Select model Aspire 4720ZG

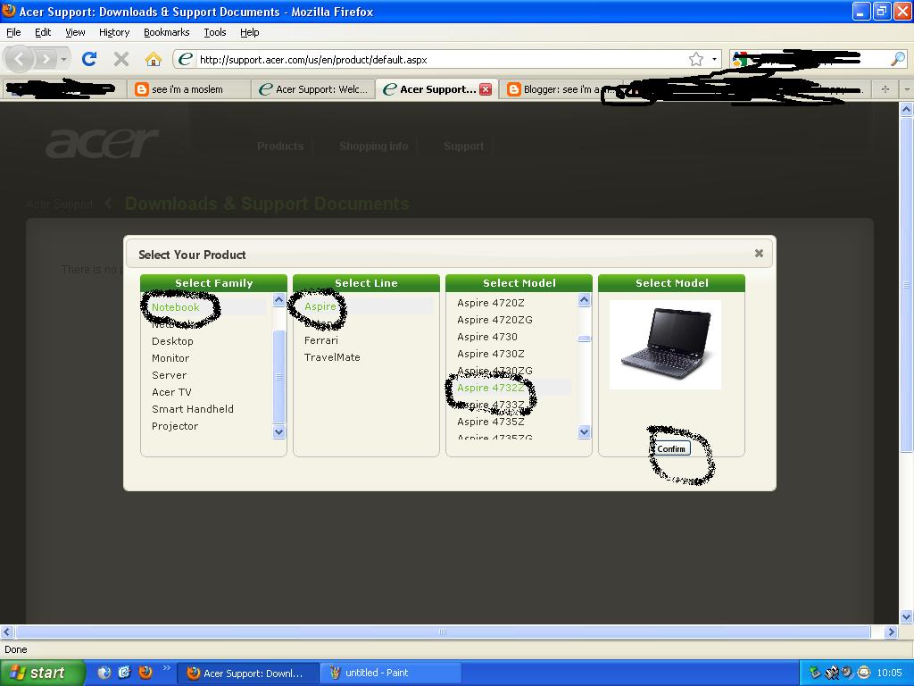[x=494, y=320]
